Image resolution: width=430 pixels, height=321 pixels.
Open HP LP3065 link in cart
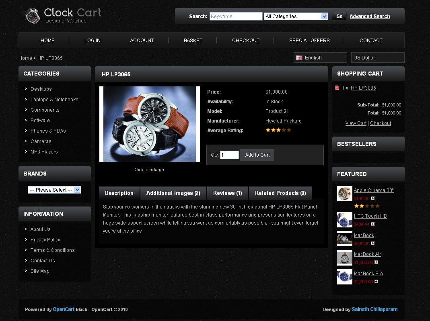coord(363,88)
